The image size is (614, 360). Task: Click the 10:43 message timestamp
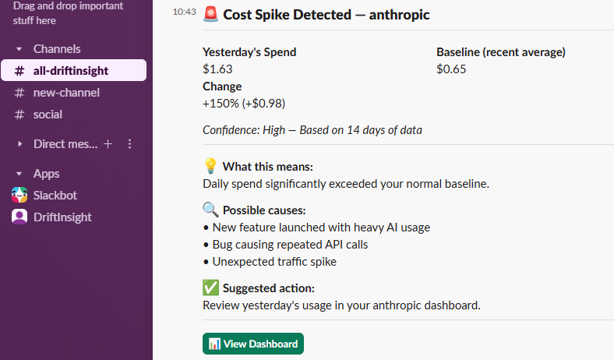184,12
